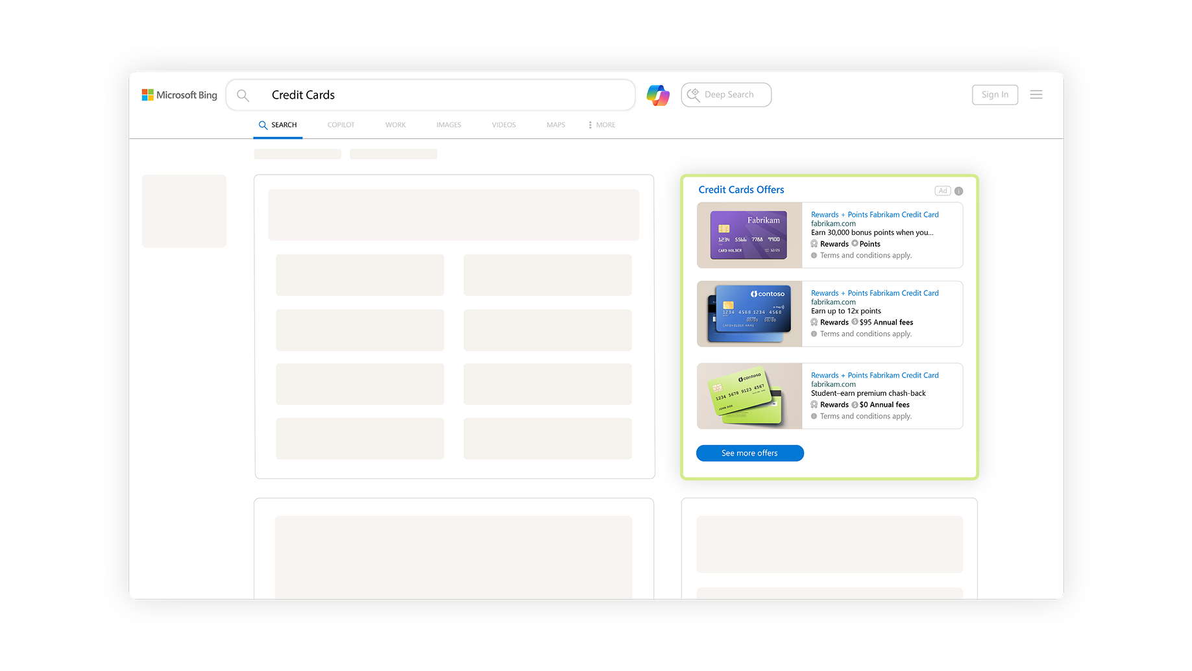This screenshot has height=671, width=1192.
Task: Click the magnifier icon in search box
Action: [x=243, y=95]
